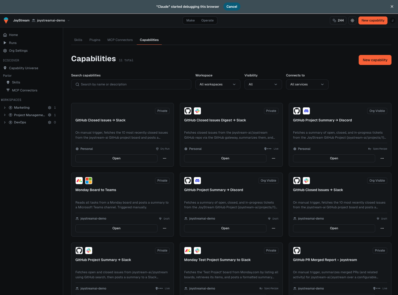Image resolution: width=398 pixels, height=295 pixels.
Task: Open Draft GitHub Project Summary → Discord card
Action: [225, 228]
